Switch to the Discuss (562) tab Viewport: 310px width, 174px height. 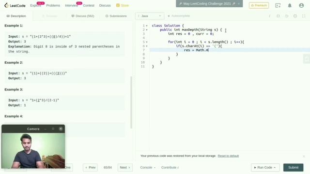click(83, 16)
